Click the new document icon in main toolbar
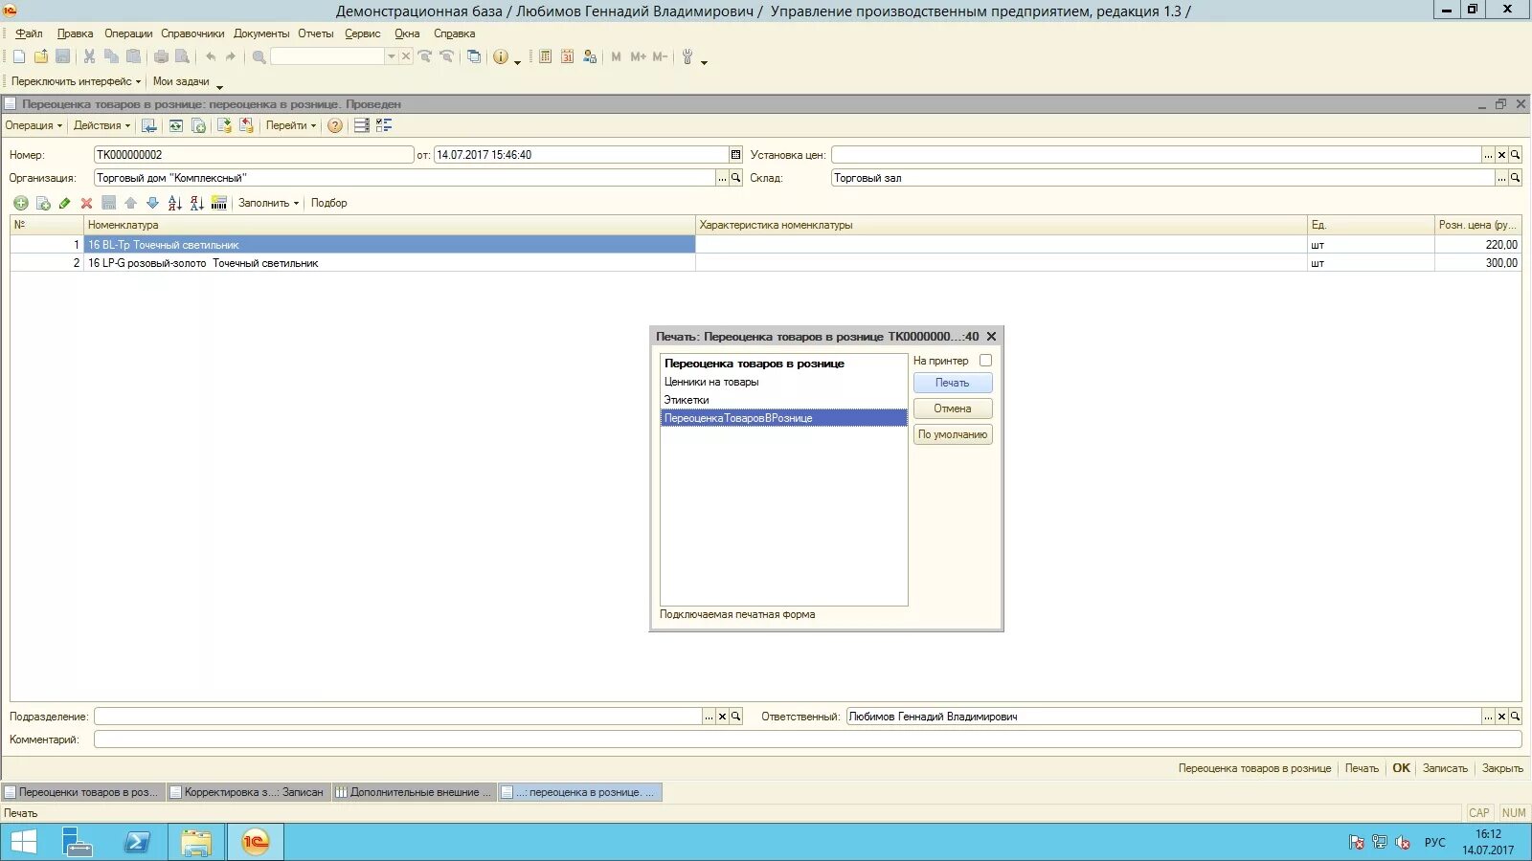The height and width of the screenshot is (861, 1532). pyautogui.click(x=19, y=57)
